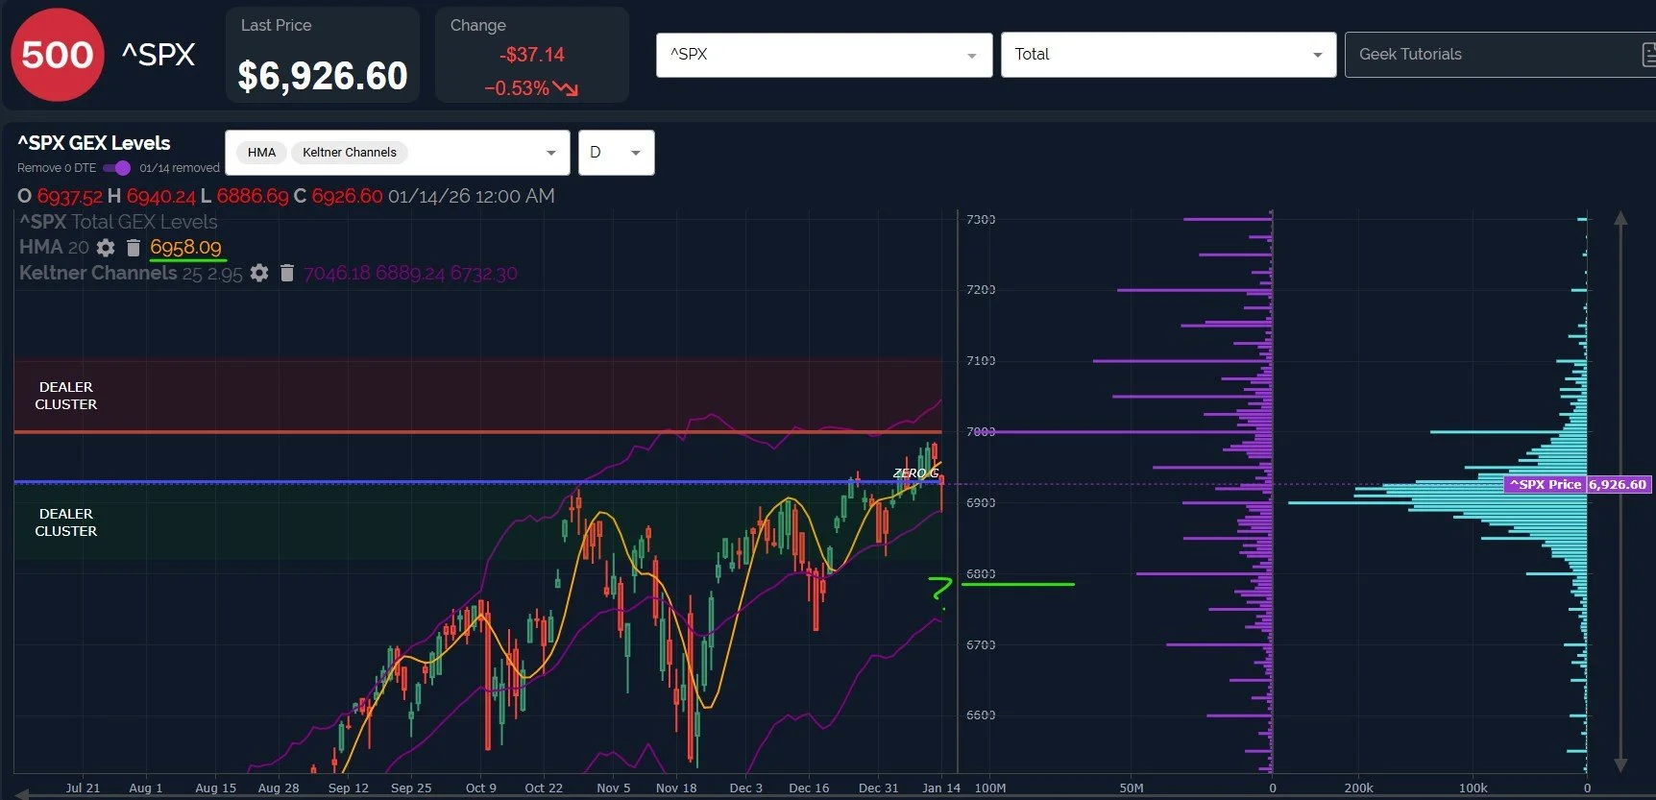Click the lower DEALER CLUSTER green zone label
The width and height of the screenshot is (1656, 800).
(x=66, y=522)
